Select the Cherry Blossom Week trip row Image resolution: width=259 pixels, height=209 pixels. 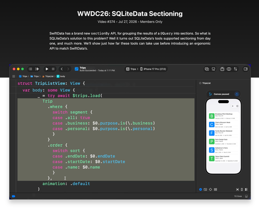(x=224, y=125)
